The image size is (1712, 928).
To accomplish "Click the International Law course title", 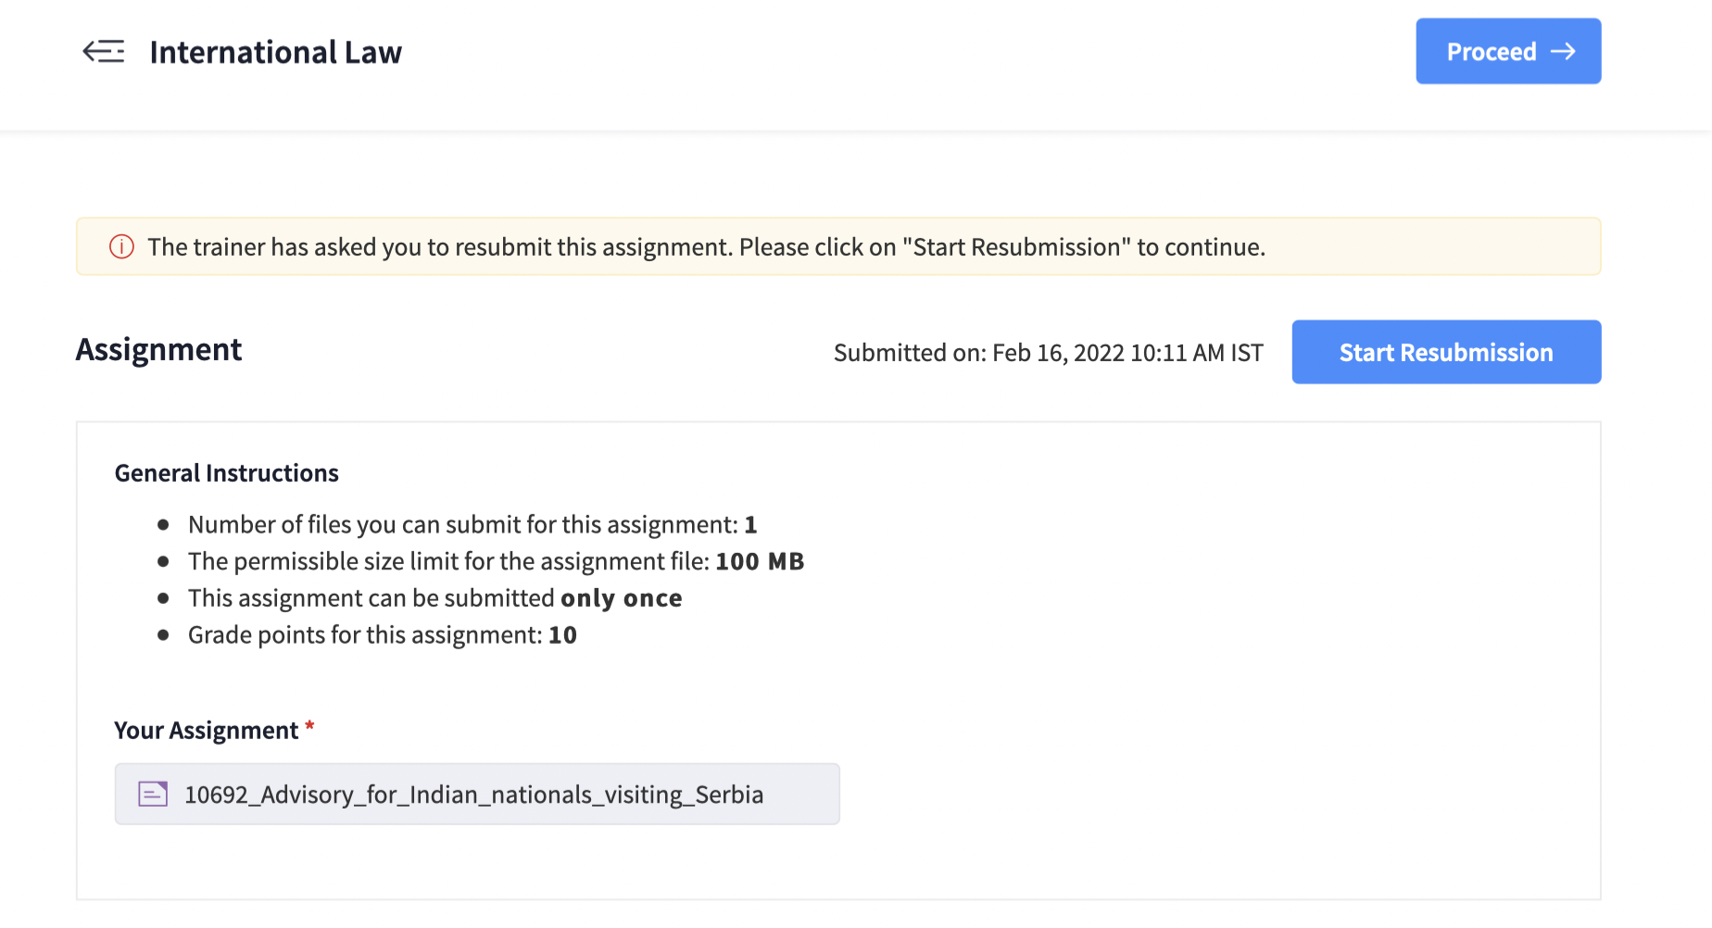I will [275, 53].
